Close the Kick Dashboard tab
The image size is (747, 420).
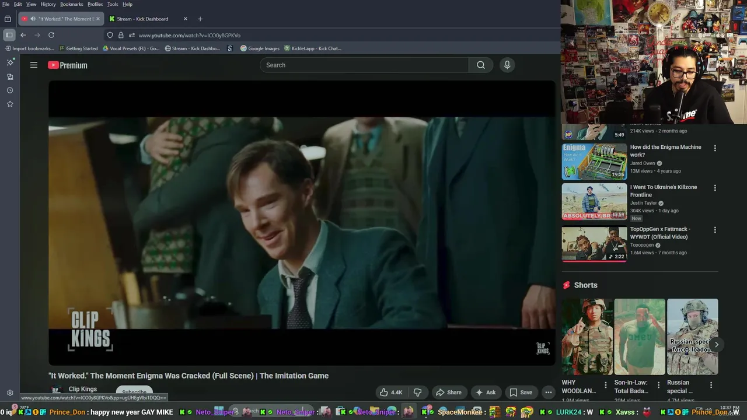[x=186, y=19]
